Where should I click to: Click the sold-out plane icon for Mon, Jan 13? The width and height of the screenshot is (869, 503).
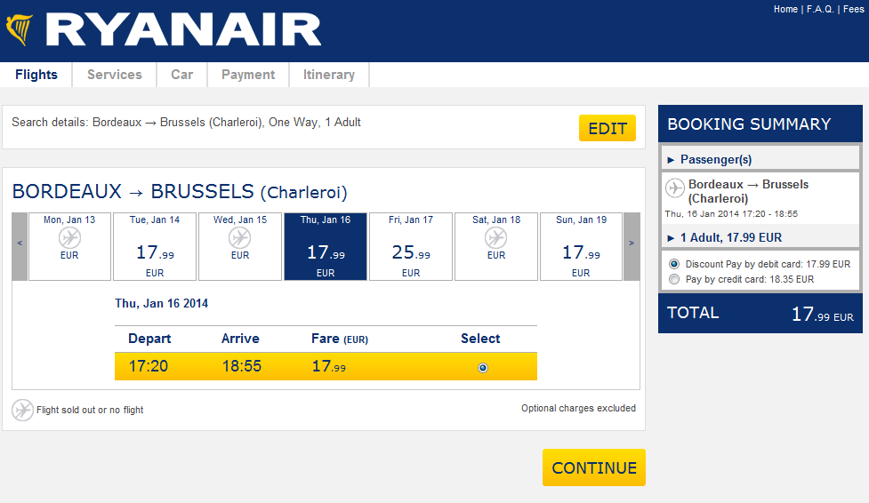tap(70, 238)
